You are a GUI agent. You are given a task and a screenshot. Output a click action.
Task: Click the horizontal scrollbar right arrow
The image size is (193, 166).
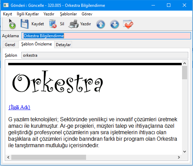click(179, 157)
